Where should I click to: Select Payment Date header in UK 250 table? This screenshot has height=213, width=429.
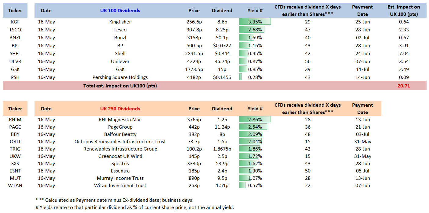[362, 109]
